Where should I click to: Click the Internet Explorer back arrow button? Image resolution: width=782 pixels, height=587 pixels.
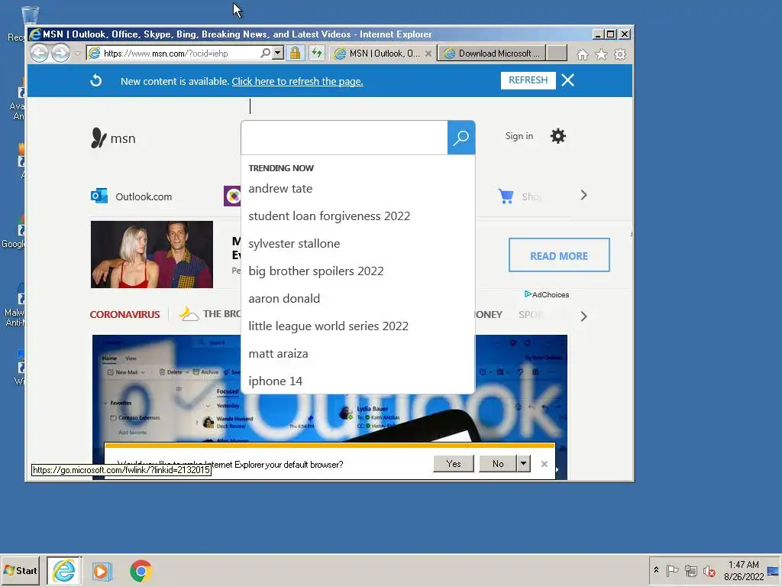click(x=40, y=53)
